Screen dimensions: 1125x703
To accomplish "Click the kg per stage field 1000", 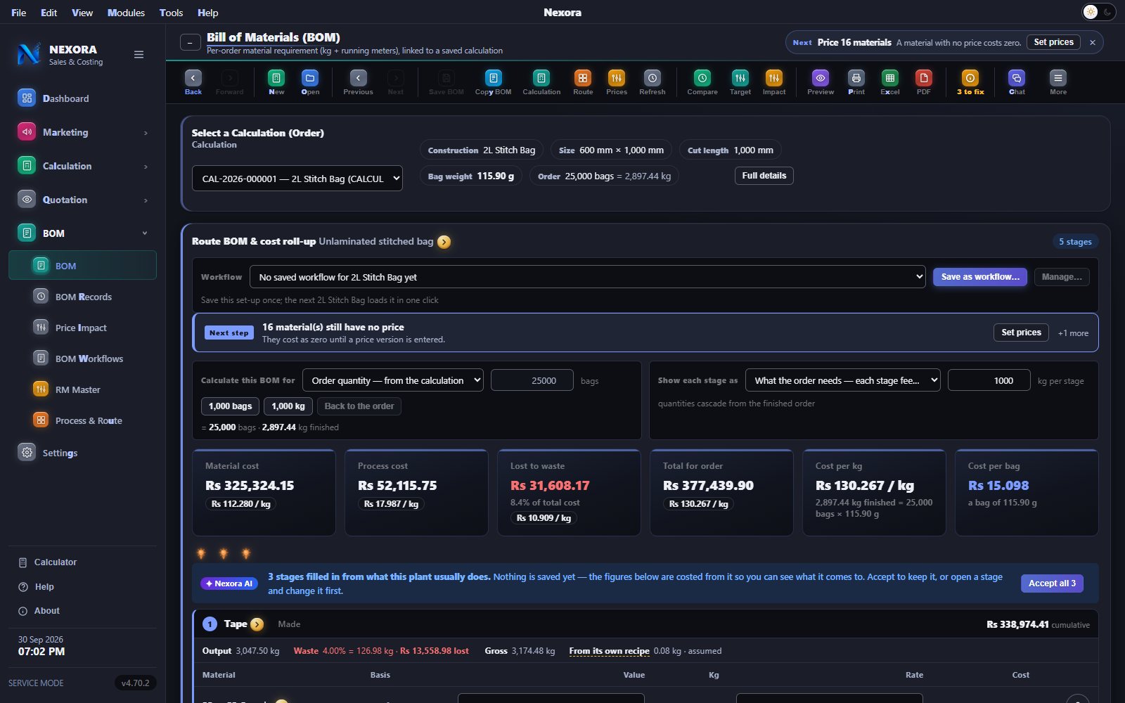I will coord(989,380).
